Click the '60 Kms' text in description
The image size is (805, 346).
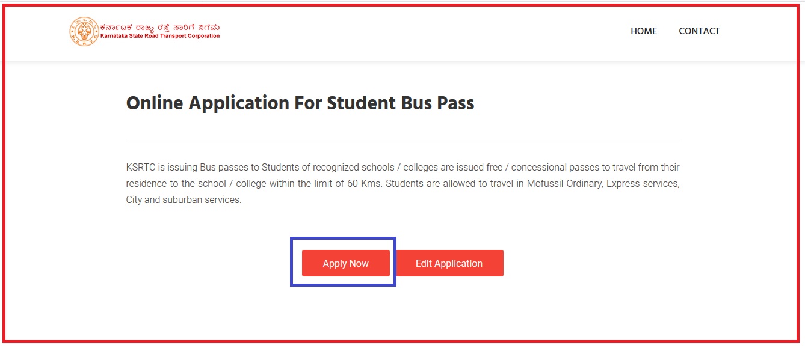364,183
